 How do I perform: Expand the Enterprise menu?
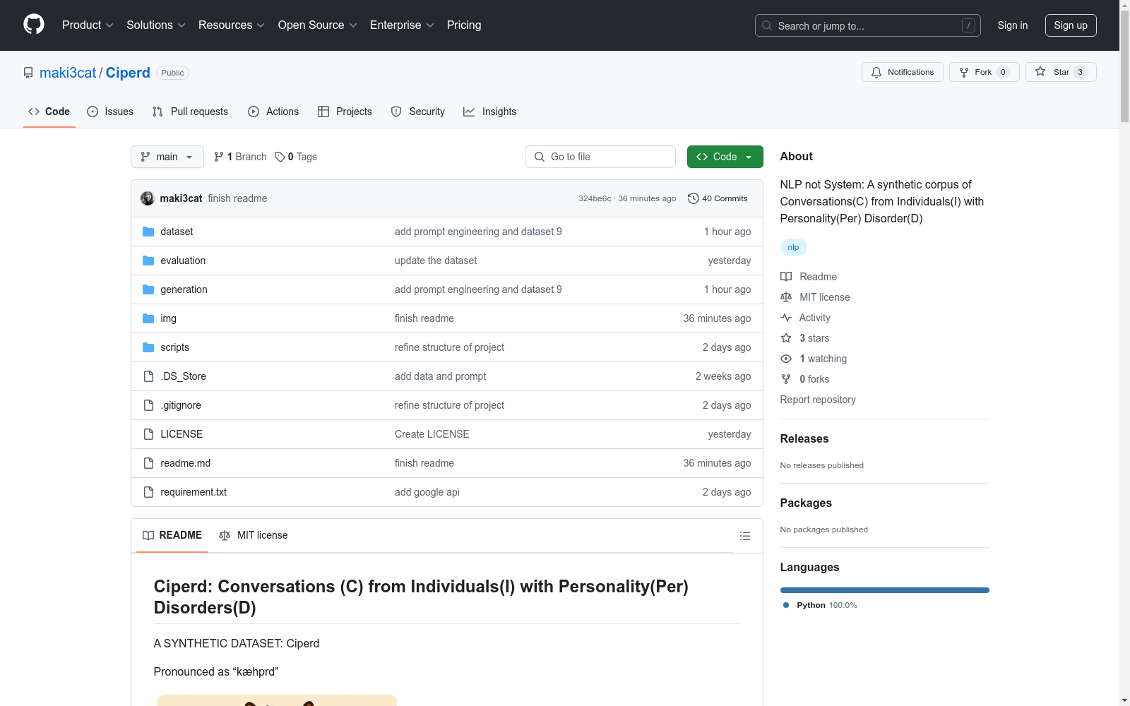click(402, 25)
